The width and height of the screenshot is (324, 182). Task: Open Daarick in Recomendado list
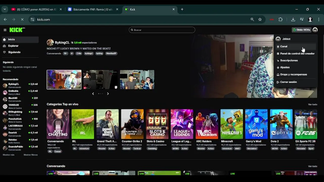(20, 134)
